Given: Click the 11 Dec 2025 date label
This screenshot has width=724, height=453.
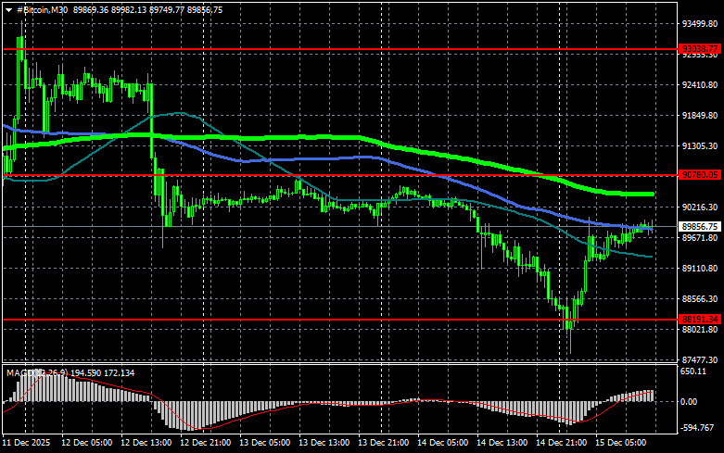Looking at the screenshot, I should 29,444.
